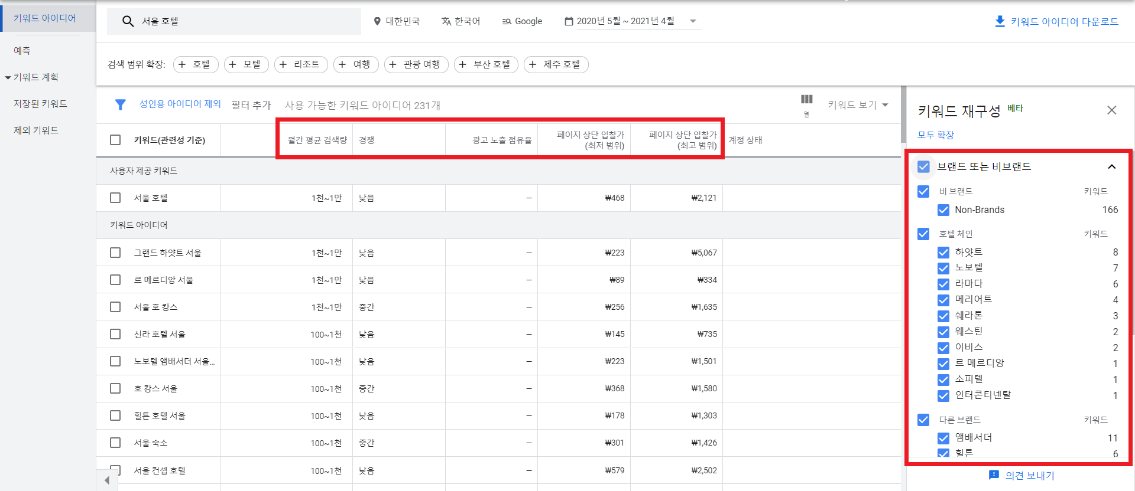
Task: Uncheck the 브랜드 또는 비브랜드 checkbox
Action: pos(923,166)
